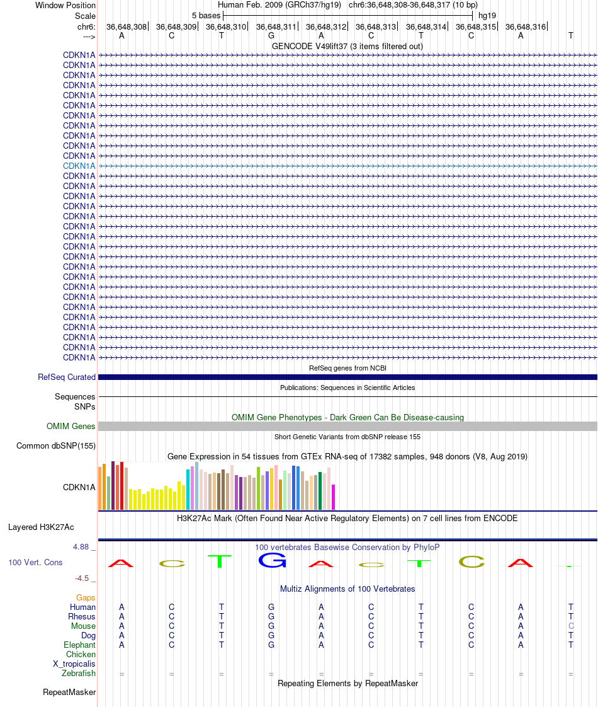The image size is (598, 707).
Task: Open the 'GENCODE V49lift37 (3 items filtered out)' track title
Action: (347, 46)
